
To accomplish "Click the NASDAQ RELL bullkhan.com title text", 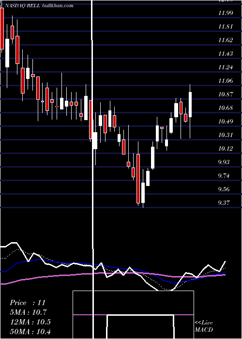I will pos(39,6).
